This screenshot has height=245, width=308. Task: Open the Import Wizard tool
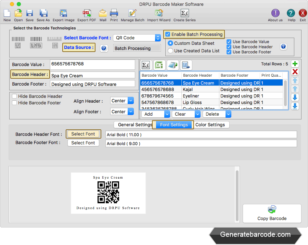point(159,14)
